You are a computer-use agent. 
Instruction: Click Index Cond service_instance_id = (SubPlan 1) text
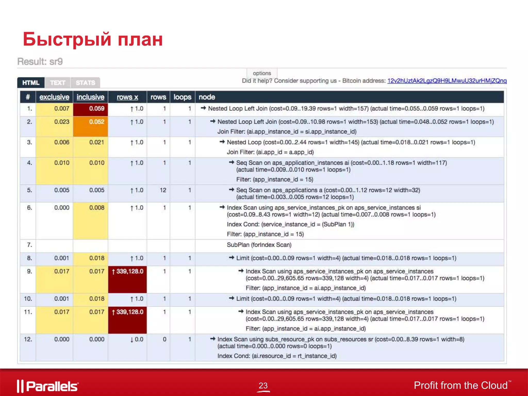(x=291, y=224)
